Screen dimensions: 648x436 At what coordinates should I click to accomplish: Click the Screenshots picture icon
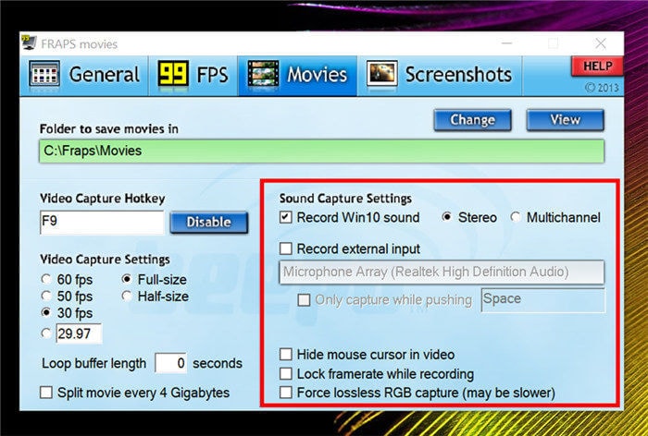point(381,74)
